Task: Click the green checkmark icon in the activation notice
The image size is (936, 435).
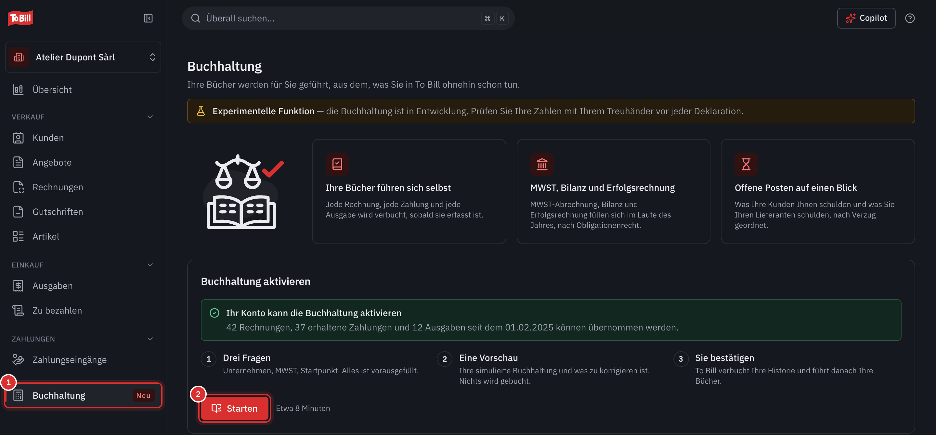Action: (x=214, y=313)
